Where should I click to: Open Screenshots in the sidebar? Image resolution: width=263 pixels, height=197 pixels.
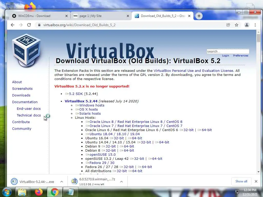tap(22, 88)
